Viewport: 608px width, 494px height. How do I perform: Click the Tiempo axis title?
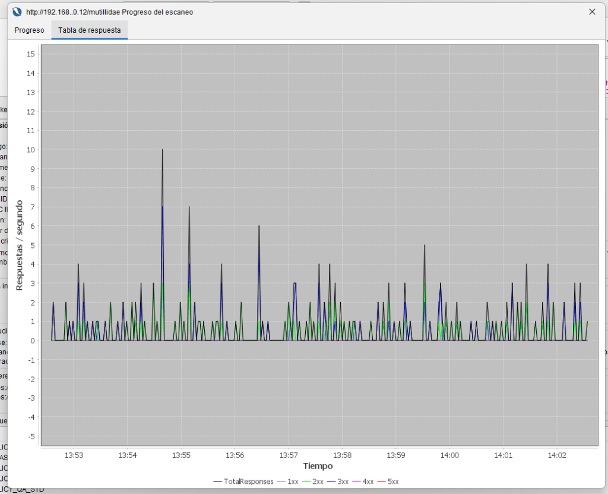click(318, 466)
